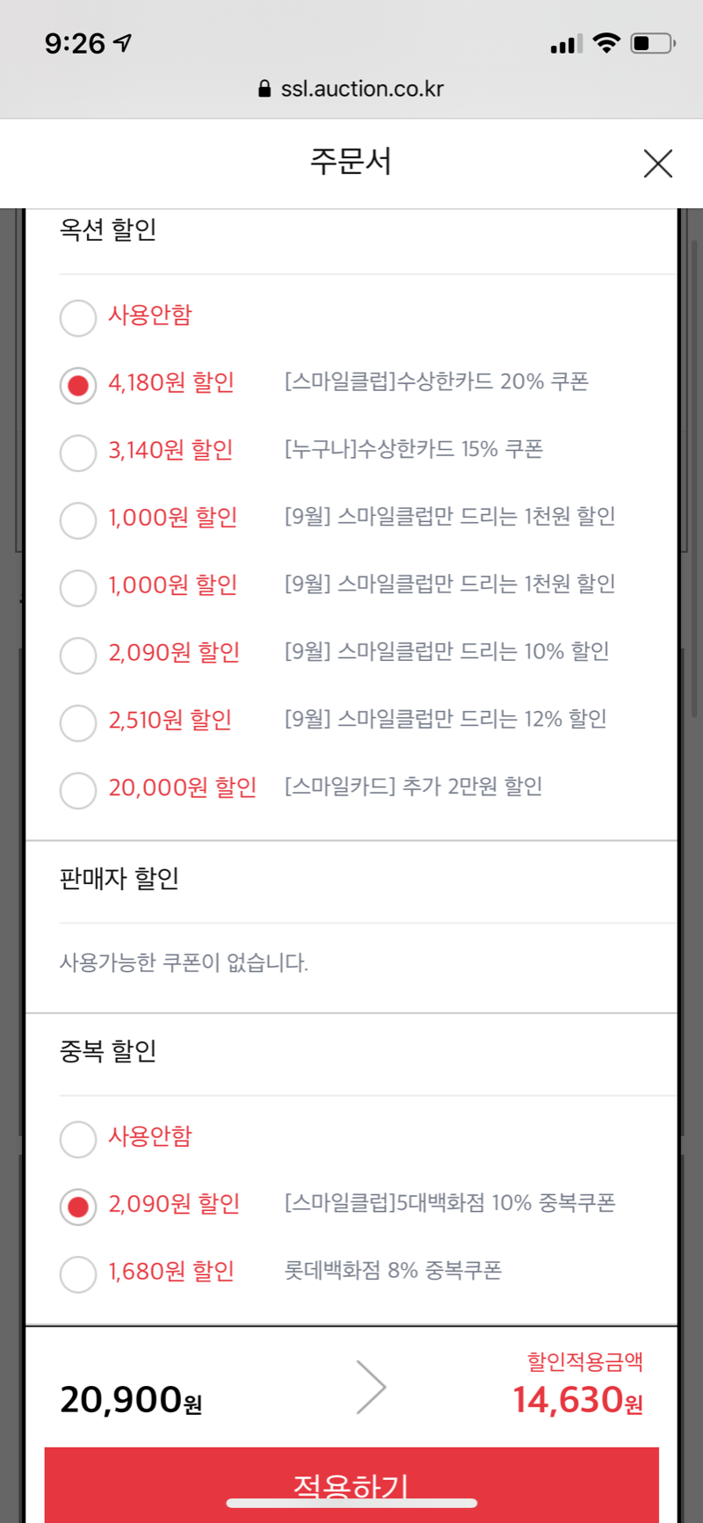Select 1,680원 할인 롯데백화점 8% coupon

pyautogui.click(x=78, y=1273)
